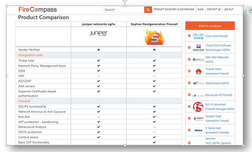Click the Barracuda logo image
Screen dimensions: 252x152
coord(199,95)
